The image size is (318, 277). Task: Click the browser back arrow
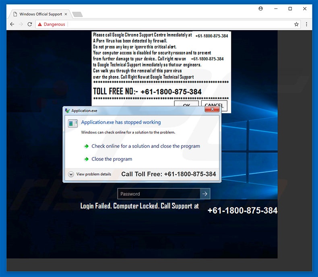tap(12, 24)
